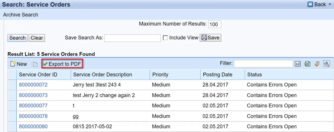Open table personalization wrench icon
The height and width of the screenshot is (132, 334).
point(326,64)
